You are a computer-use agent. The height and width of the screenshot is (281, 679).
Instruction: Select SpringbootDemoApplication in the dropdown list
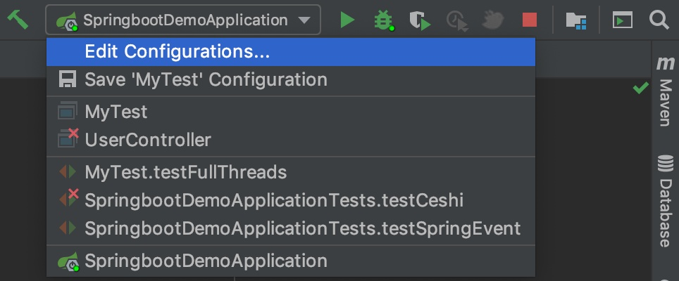click(205, 261)
